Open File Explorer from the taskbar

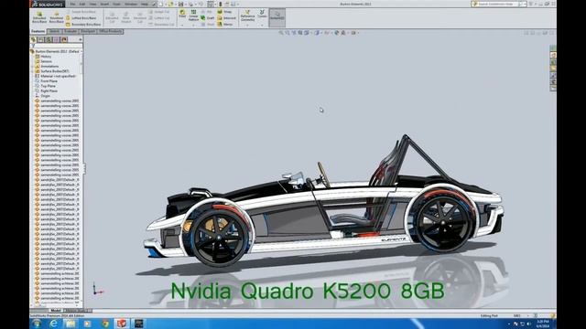point(71,324)
